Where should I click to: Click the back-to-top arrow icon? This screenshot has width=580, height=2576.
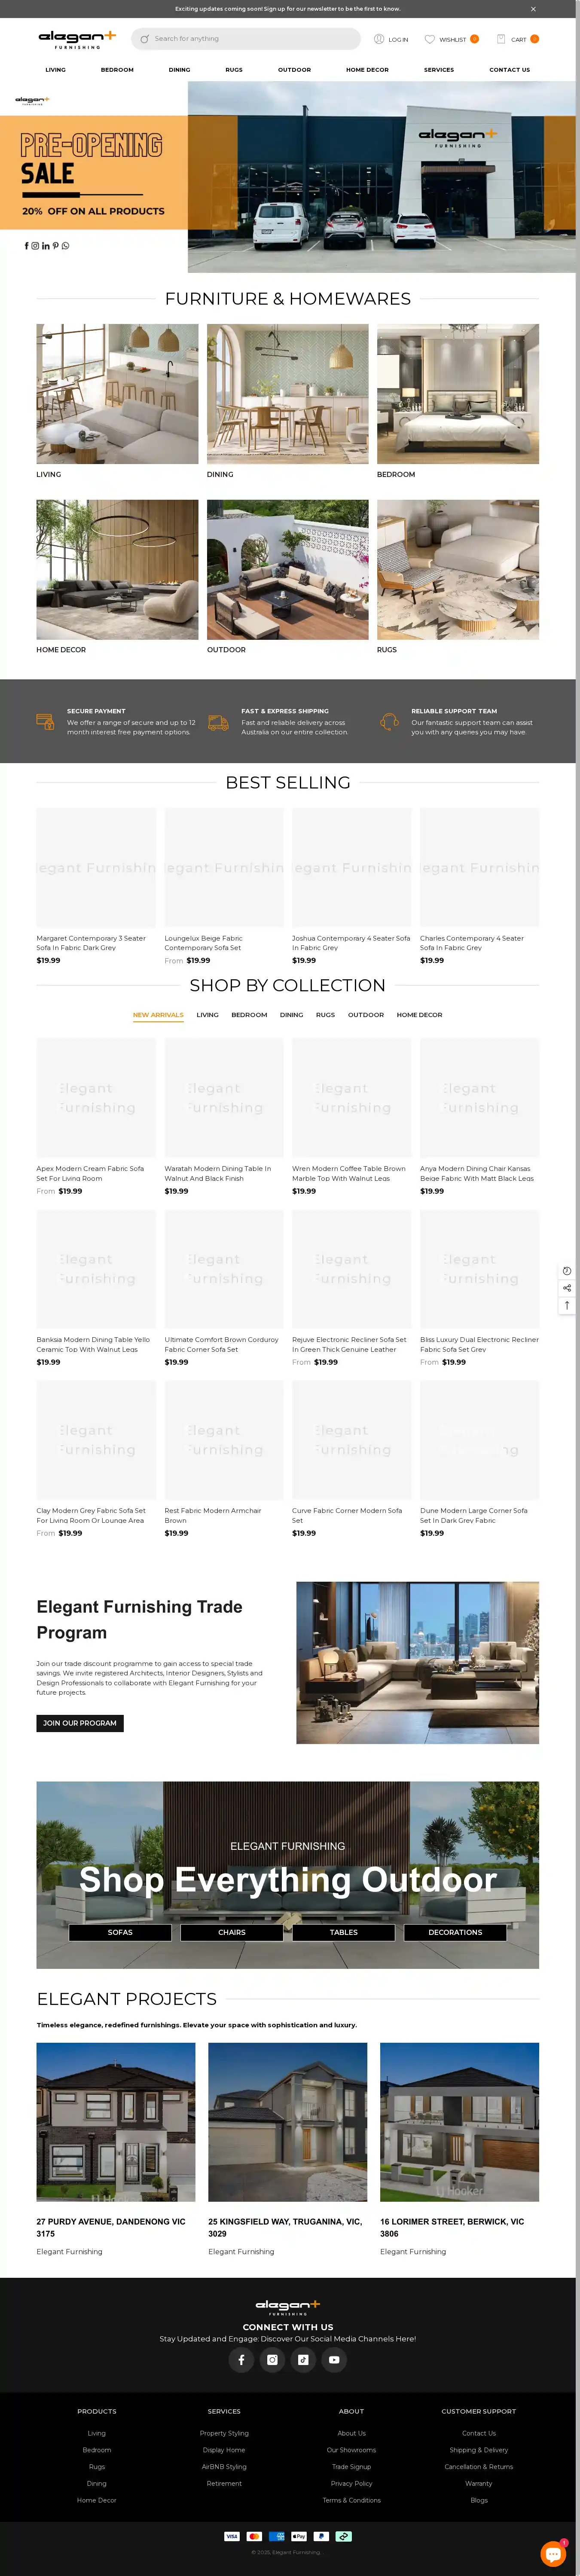[567, 1305]
